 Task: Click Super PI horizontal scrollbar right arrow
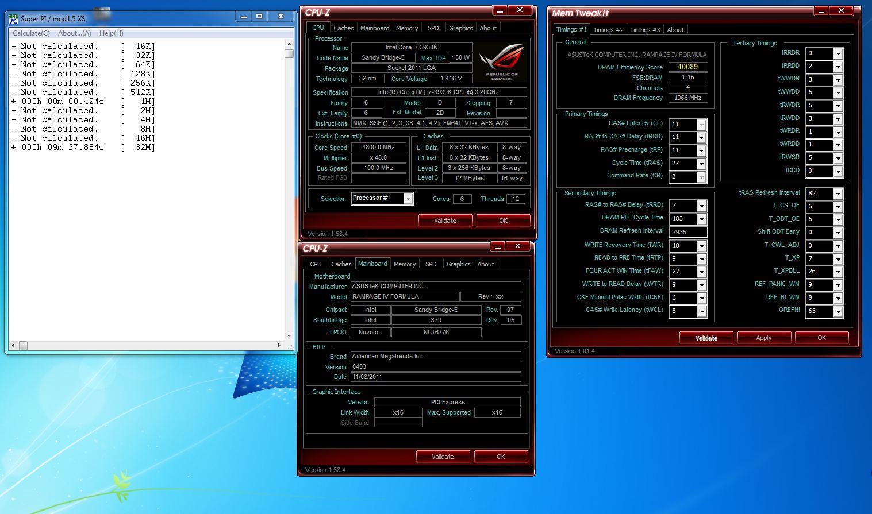click(279, 346)
